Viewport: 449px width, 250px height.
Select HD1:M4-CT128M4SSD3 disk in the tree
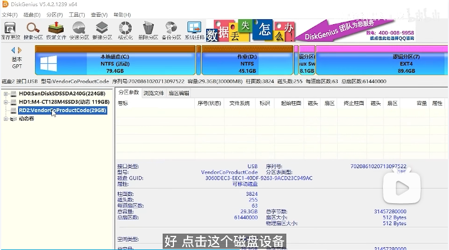tap(64, 102)
